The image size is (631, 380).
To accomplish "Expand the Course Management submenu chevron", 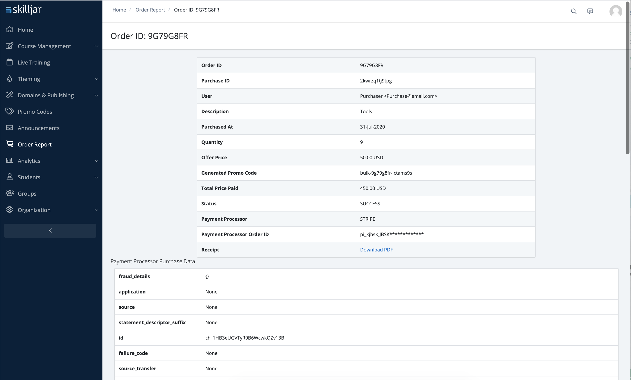I will pyautogui.click(x=97, y=46).
